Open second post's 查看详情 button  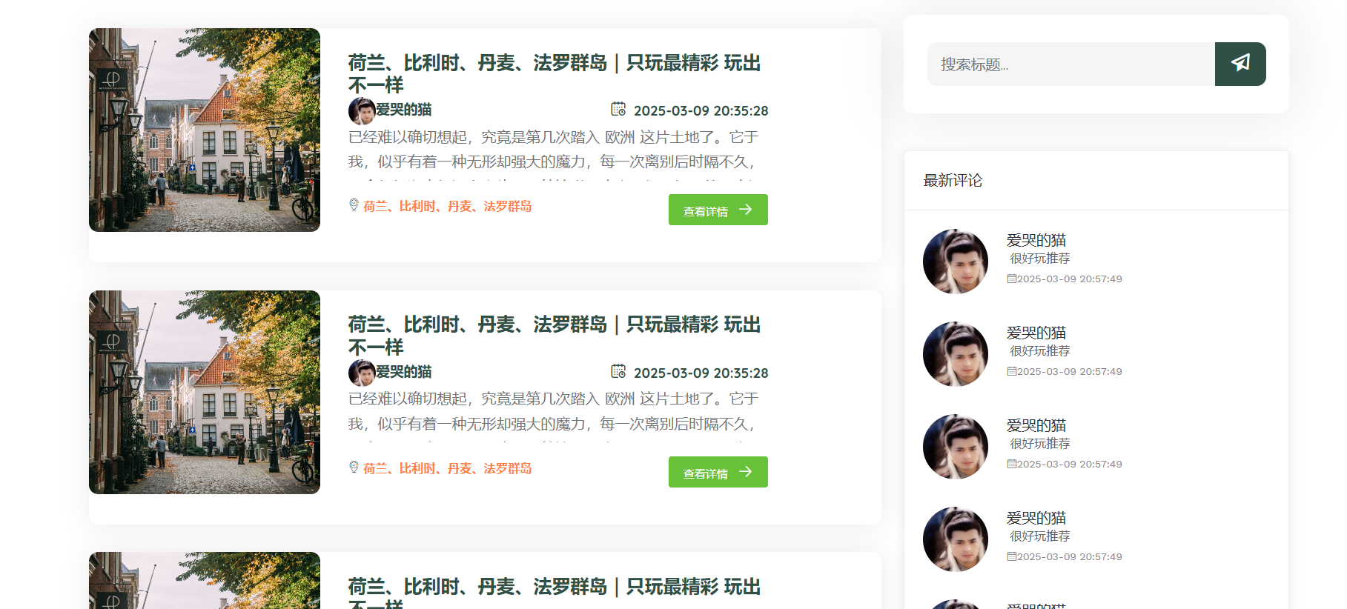[x=718, y=472]
